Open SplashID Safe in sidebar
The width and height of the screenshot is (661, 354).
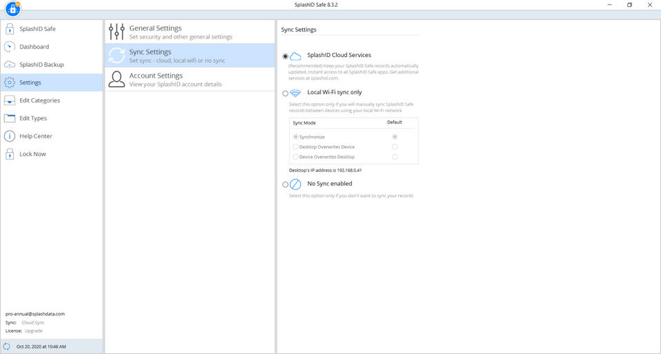point(52,29)
